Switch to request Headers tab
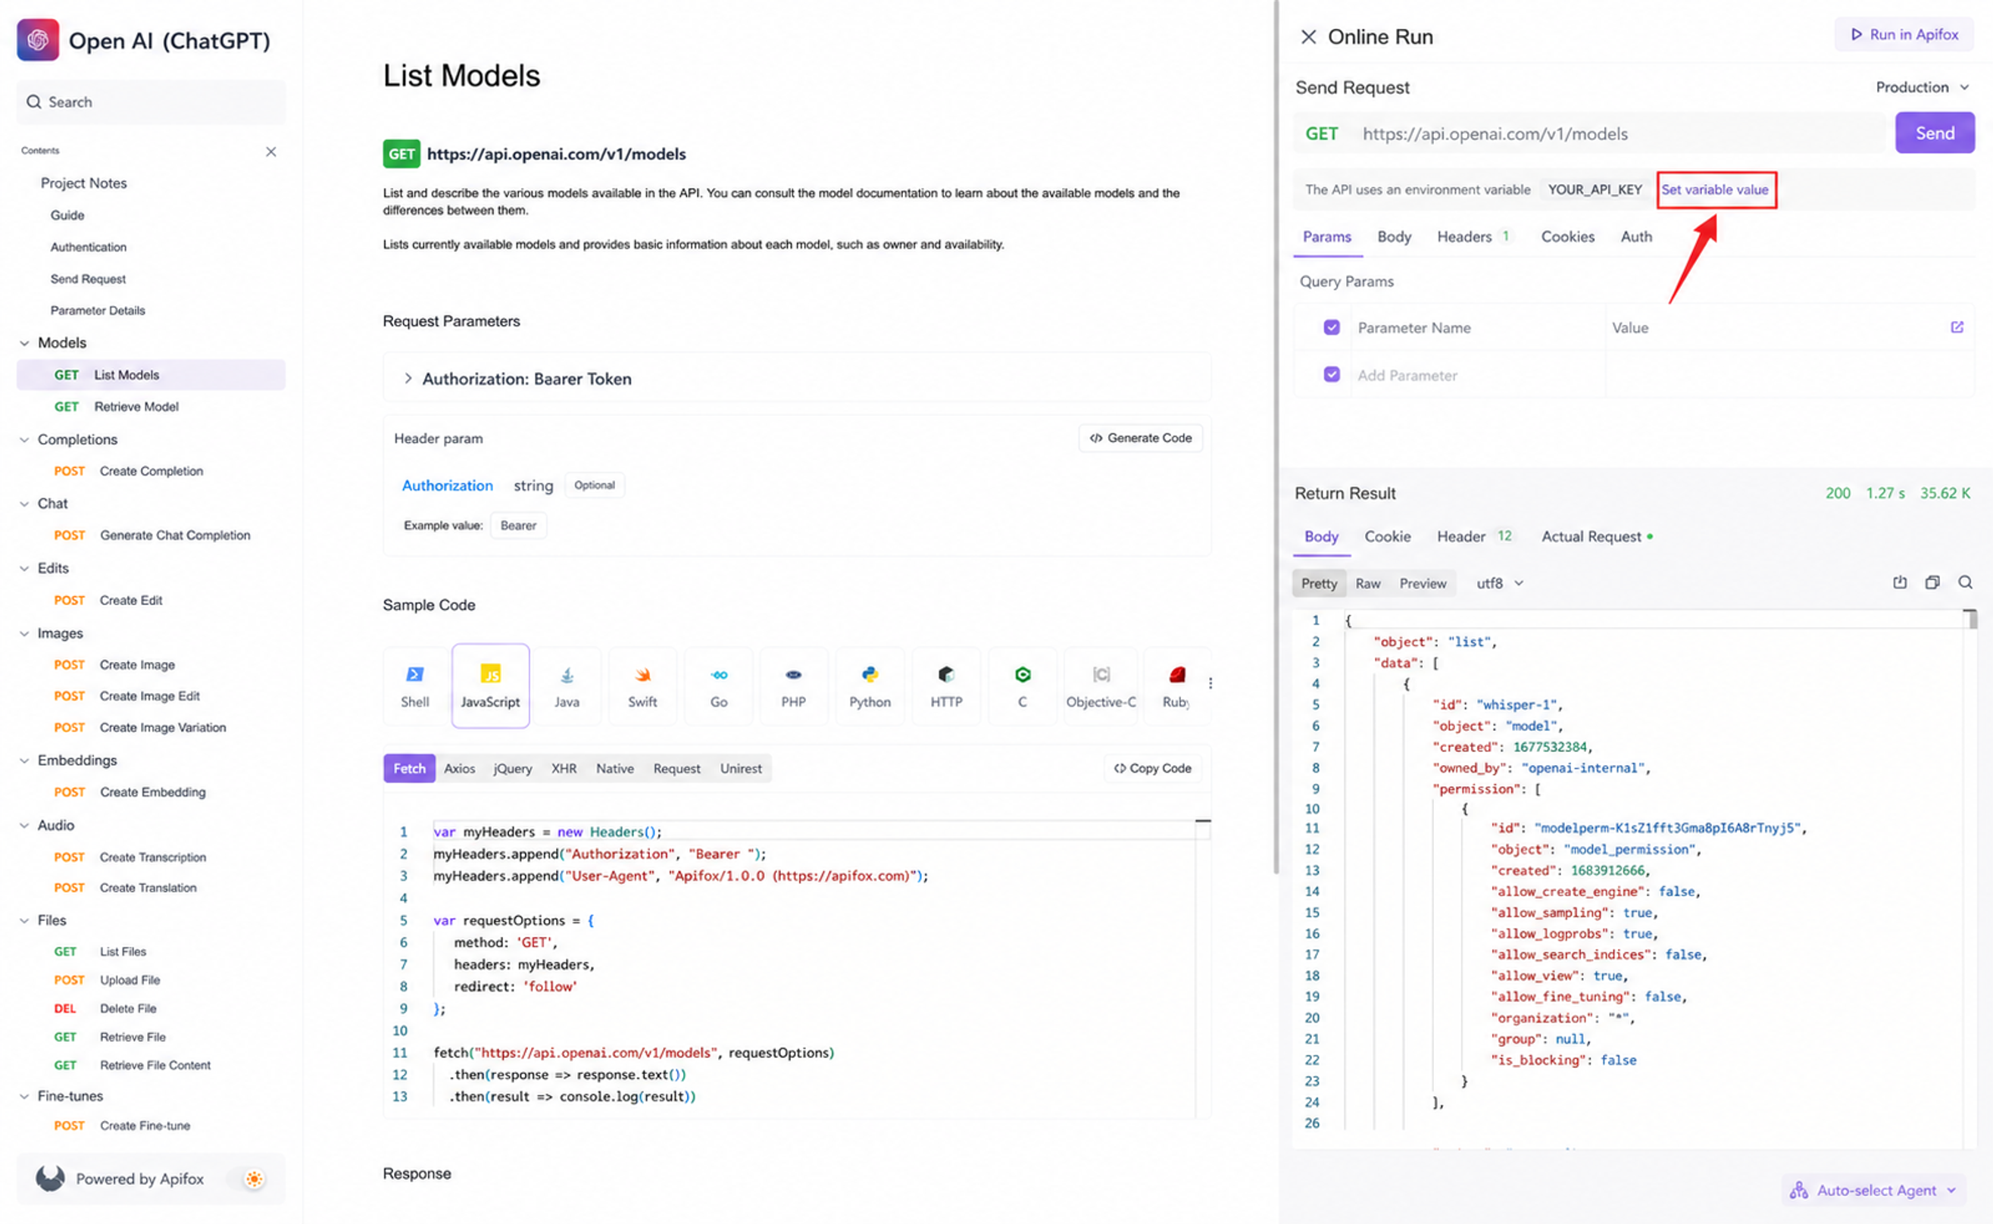The height and width of the screenshot is (1224, 1993). point(1473,236)
